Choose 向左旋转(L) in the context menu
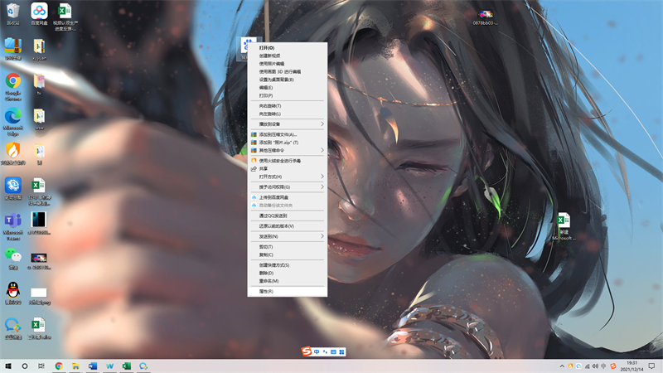This screenshot has width=663, height=373. click(287, 114)
